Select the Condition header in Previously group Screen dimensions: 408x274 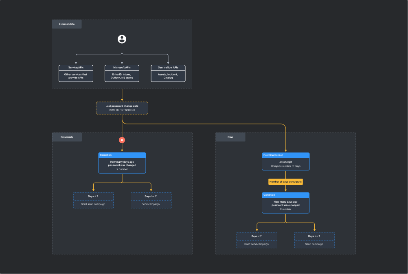(122, 155)
